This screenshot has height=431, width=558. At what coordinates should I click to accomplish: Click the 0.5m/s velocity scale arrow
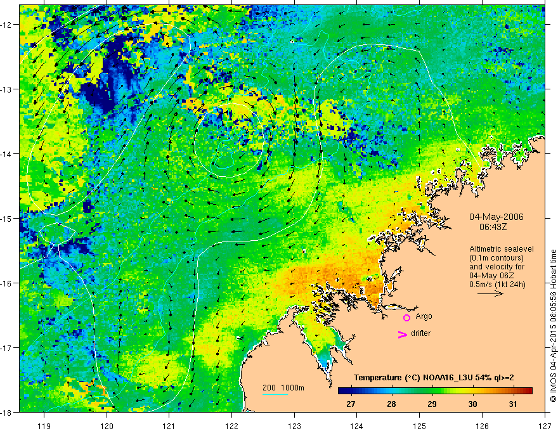(490, 293)
